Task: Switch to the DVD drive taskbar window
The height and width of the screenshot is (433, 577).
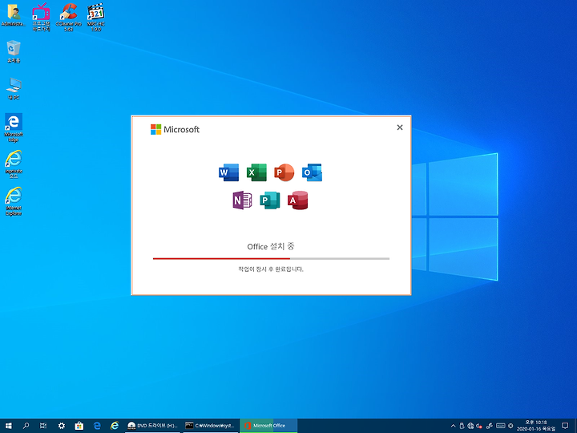Action: pyautogui.click(x=152, y=426)
